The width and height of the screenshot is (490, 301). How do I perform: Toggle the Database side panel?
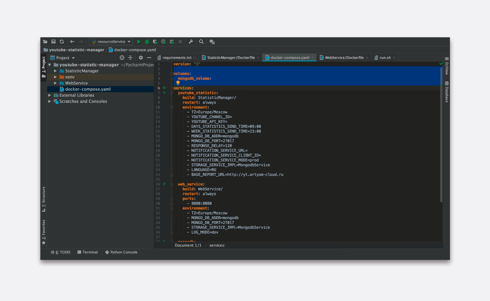pyautogui.click(x=447, y=92)
